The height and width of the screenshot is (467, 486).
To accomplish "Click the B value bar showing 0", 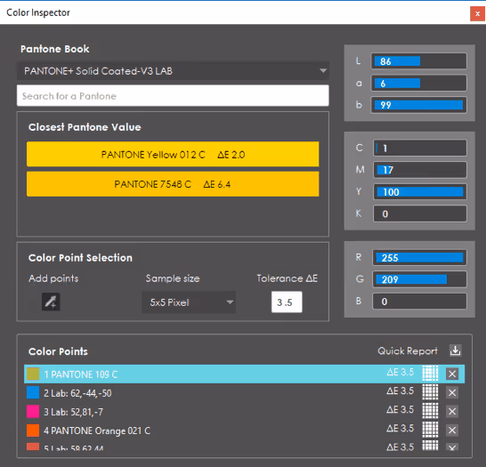I will point(419,302).
